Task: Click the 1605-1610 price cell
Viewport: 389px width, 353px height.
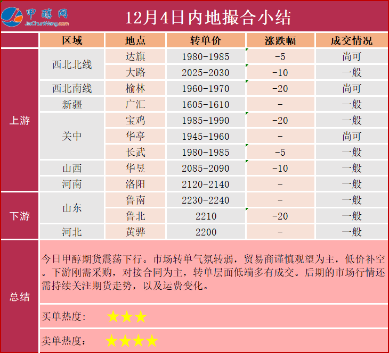Action: (206, 104)
